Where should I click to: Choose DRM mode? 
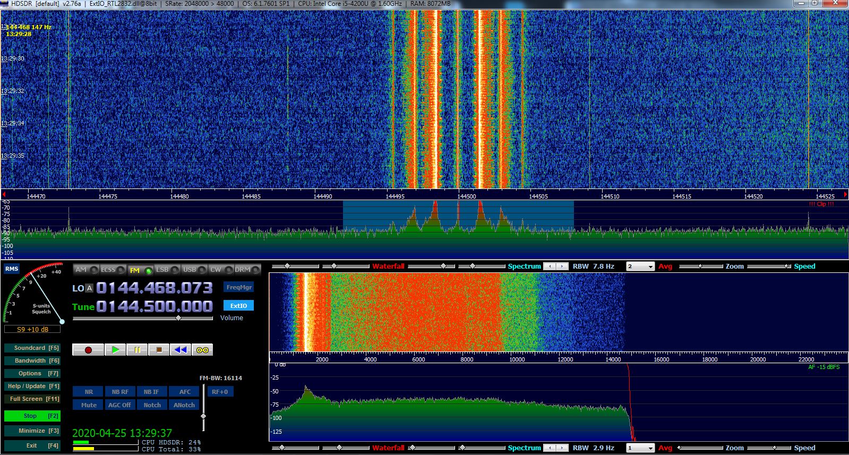[247, 270]
